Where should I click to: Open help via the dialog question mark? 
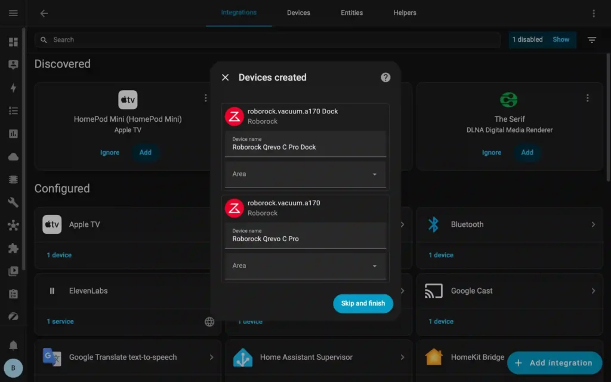click(385, 77)
